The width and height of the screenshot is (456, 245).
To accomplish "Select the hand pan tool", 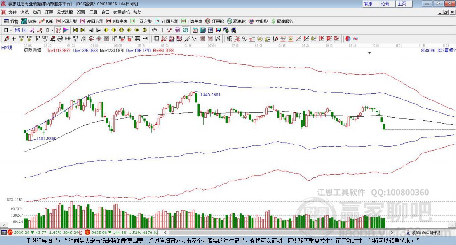I will [155, 30].
